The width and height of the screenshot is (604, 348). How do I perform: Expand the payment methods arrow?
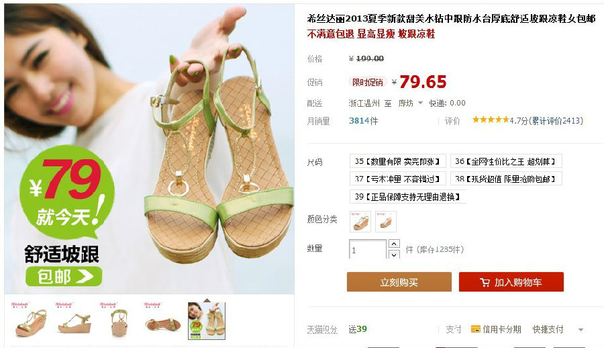(581, 330)
